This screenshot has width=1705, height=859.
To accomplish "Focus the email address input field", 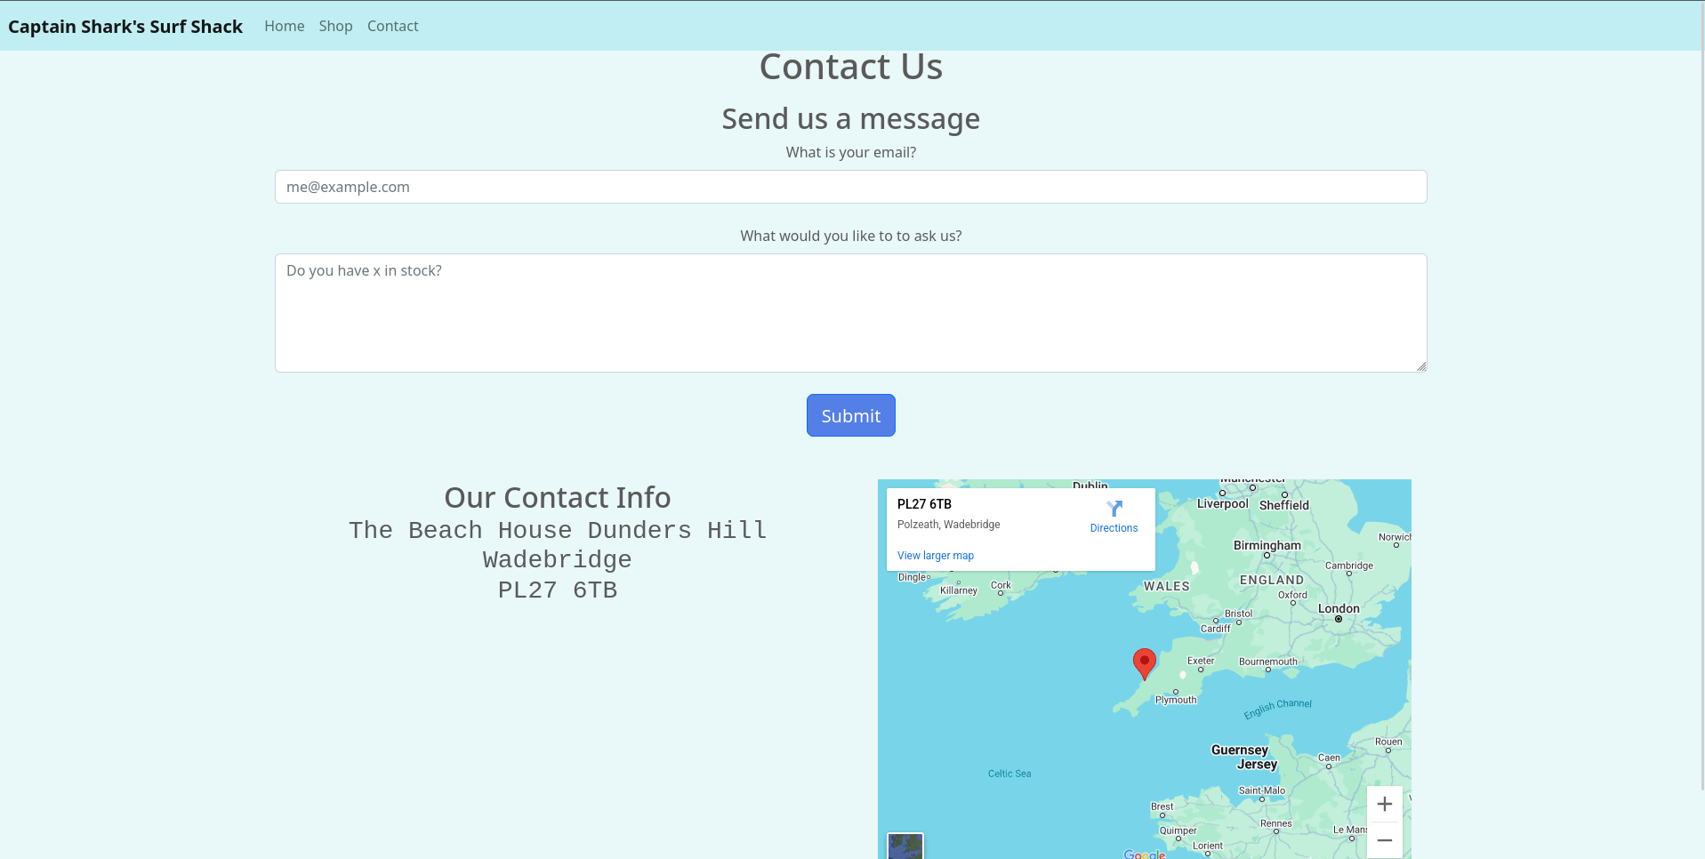I will coord(850,187).
